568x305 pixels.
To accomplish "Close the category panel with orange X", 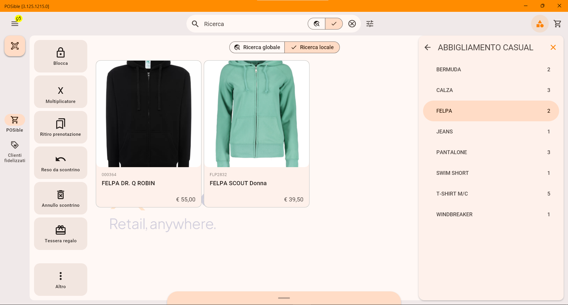I will pyautogui.click(x=553, y=47).
